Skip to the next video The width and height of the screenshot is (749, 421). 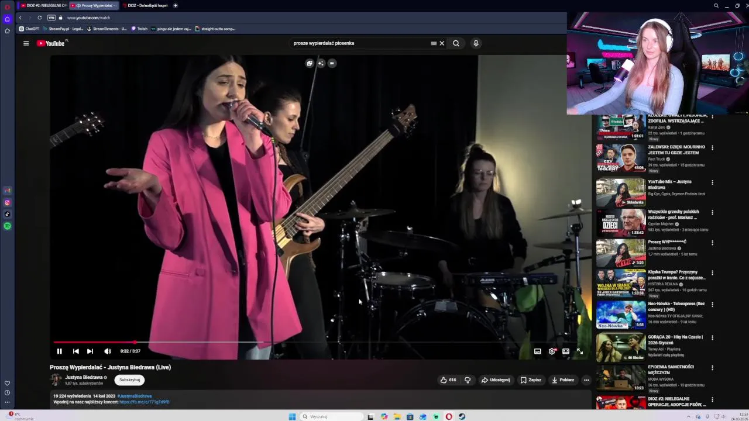click(90, 351)
